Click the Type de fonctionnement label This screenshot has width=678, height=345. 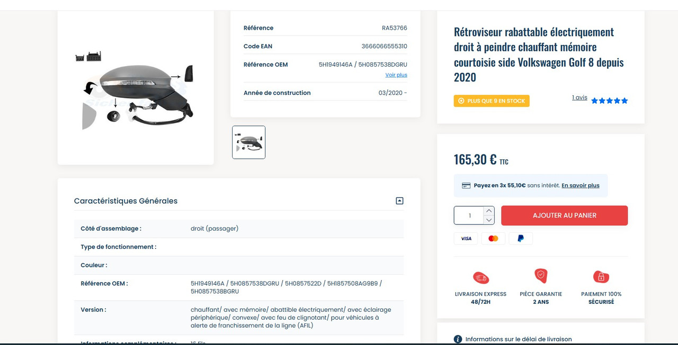pyautogui.click(x=118, y=247)
